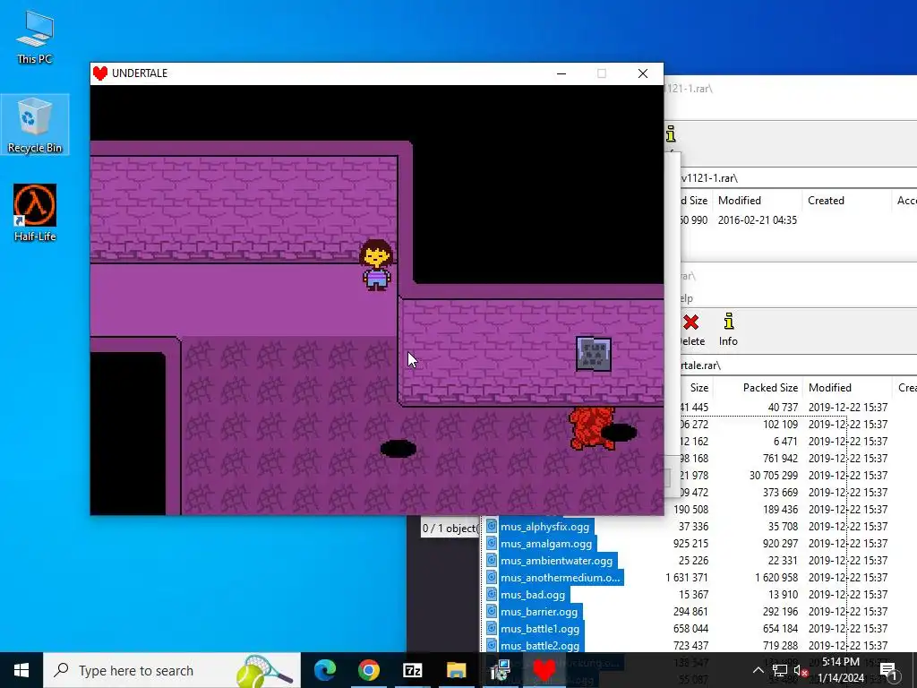
Task: Open the Windows Start menu
Action: 21,670
